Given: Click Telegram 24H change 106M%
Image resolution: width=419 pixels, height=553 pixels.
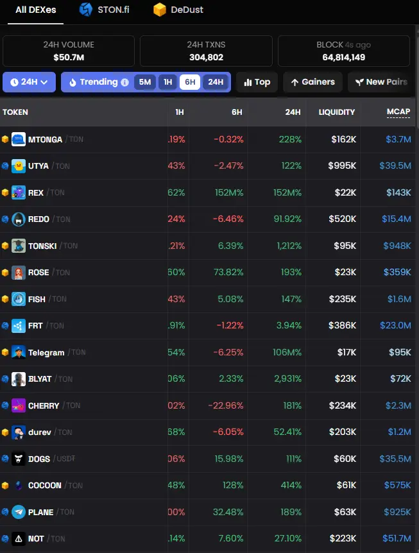Looking at the screenshot, I should pyautogui.click(x=287, y=352).
